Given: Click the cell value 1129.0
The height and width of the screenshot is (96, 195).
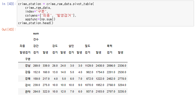Looking at the screenshot, I should click(89, 66).
